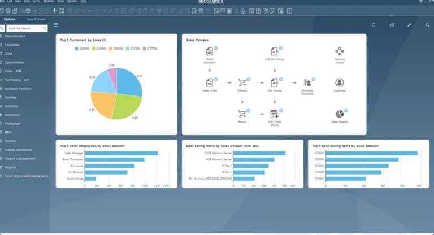Expand the Banking module
434x235 pixels.
(10, 97)
